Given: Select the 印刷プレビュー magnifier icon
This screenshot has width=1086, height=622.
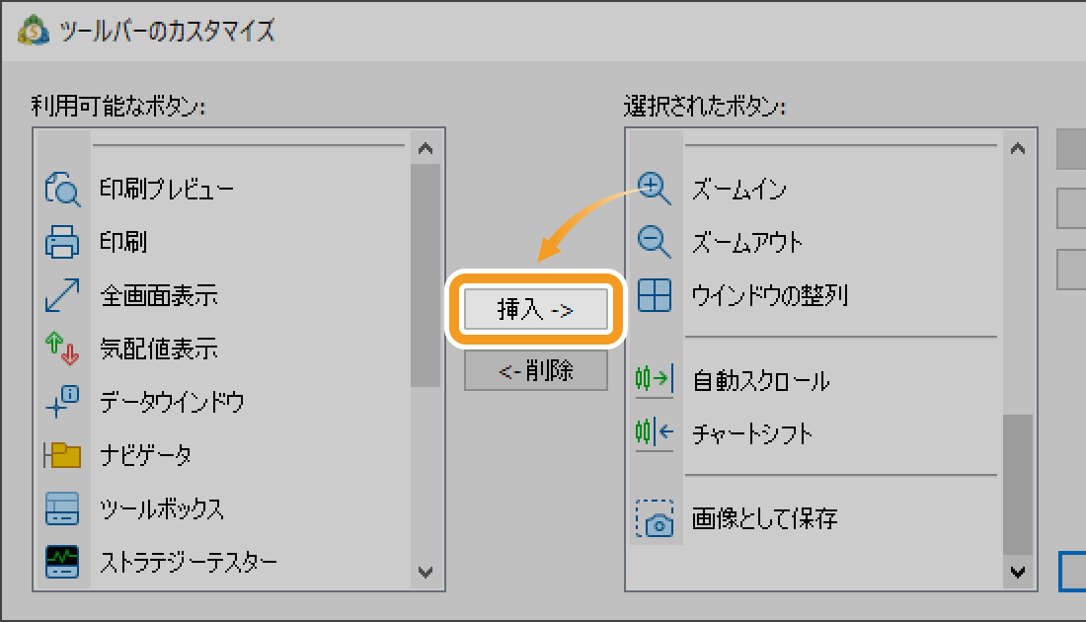Looking at the screenshot, I should pos(62,190).
